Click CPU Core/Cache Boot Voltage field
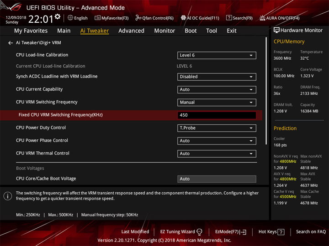 [217, 179]
